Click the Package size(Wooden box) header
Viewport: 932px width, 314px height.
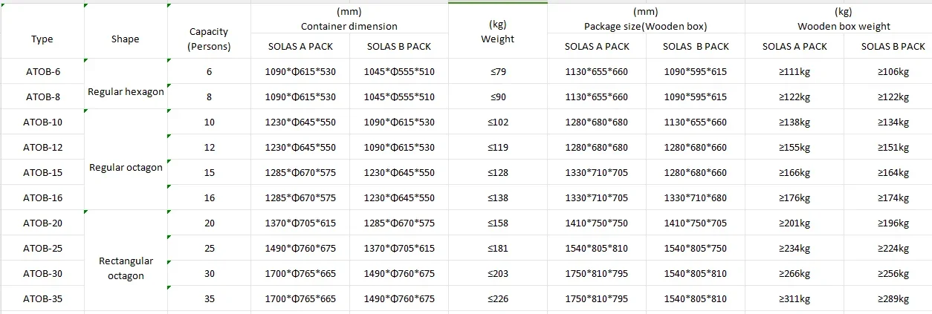coord(645,20)
